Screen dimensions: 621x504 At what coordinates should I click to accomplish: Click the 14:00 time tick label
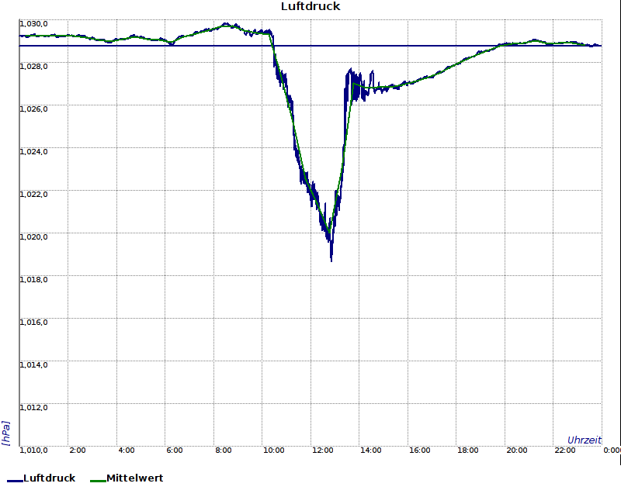(x=371, y=450)
